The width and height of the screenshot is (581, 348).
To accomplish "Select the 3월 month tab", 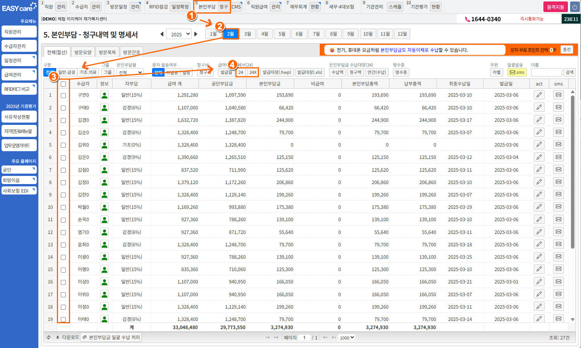I will coord(247,34).
